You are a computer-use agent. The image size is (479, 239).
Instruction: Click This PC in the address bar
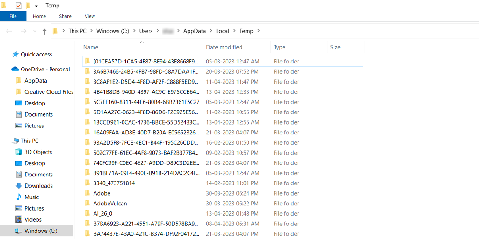(77, 31)
